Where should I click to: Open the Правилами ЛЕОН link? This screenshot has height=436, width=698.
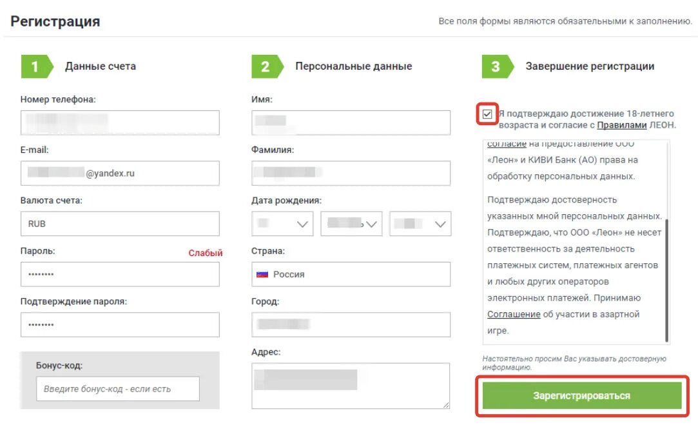pyautogui.click(x=621, y=125)
